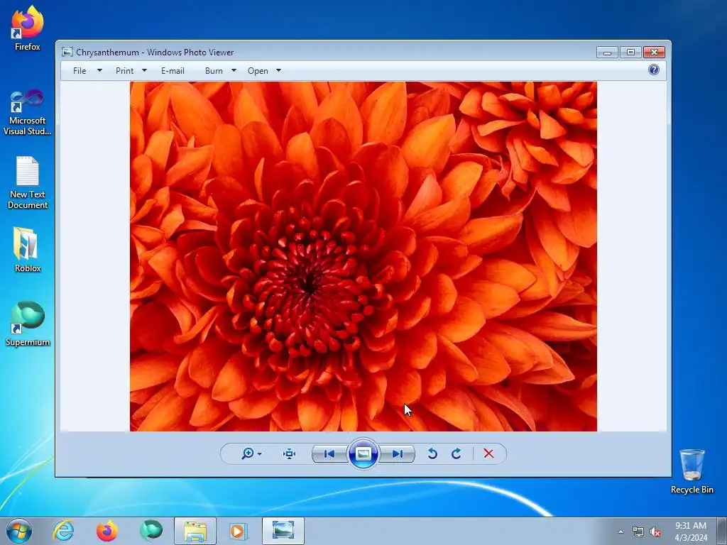
Task: Open Windows Explorer taskbar button
Action: tap(195, 531)
